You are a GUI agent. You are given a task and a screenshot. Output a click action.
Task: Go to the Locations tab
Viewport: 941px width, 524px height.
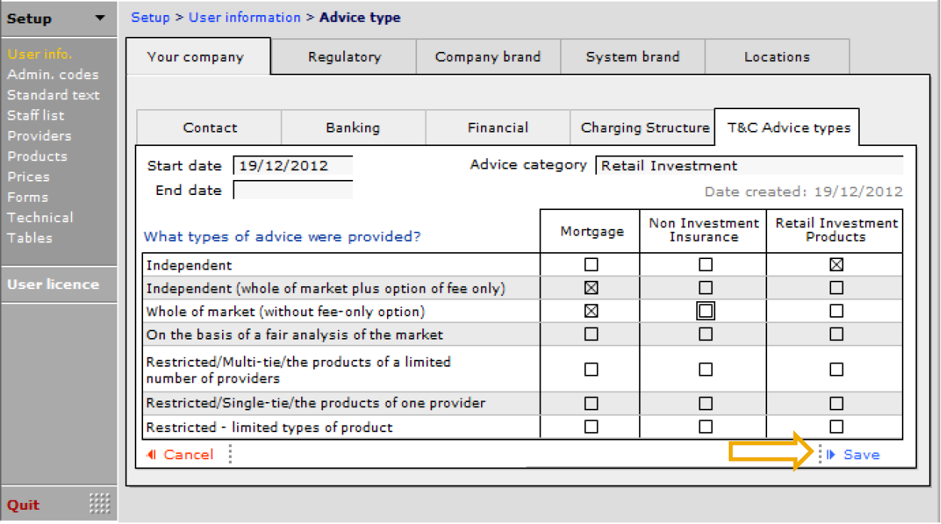pyautogui.click(x=777, y=57)
